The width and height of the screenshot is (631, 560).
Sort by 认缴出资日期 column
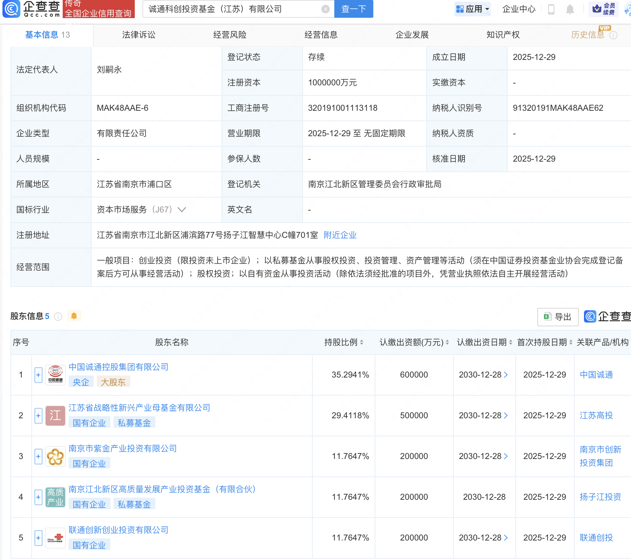pyautogui.click(x=511, y=342)
